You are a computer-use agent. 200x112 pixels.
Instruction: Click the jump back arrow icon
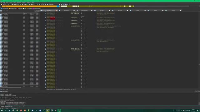click(x=6, y=4)
